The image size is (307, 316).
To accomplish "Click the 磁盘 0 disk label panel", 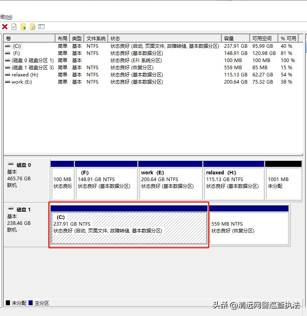I will point(26,180).
